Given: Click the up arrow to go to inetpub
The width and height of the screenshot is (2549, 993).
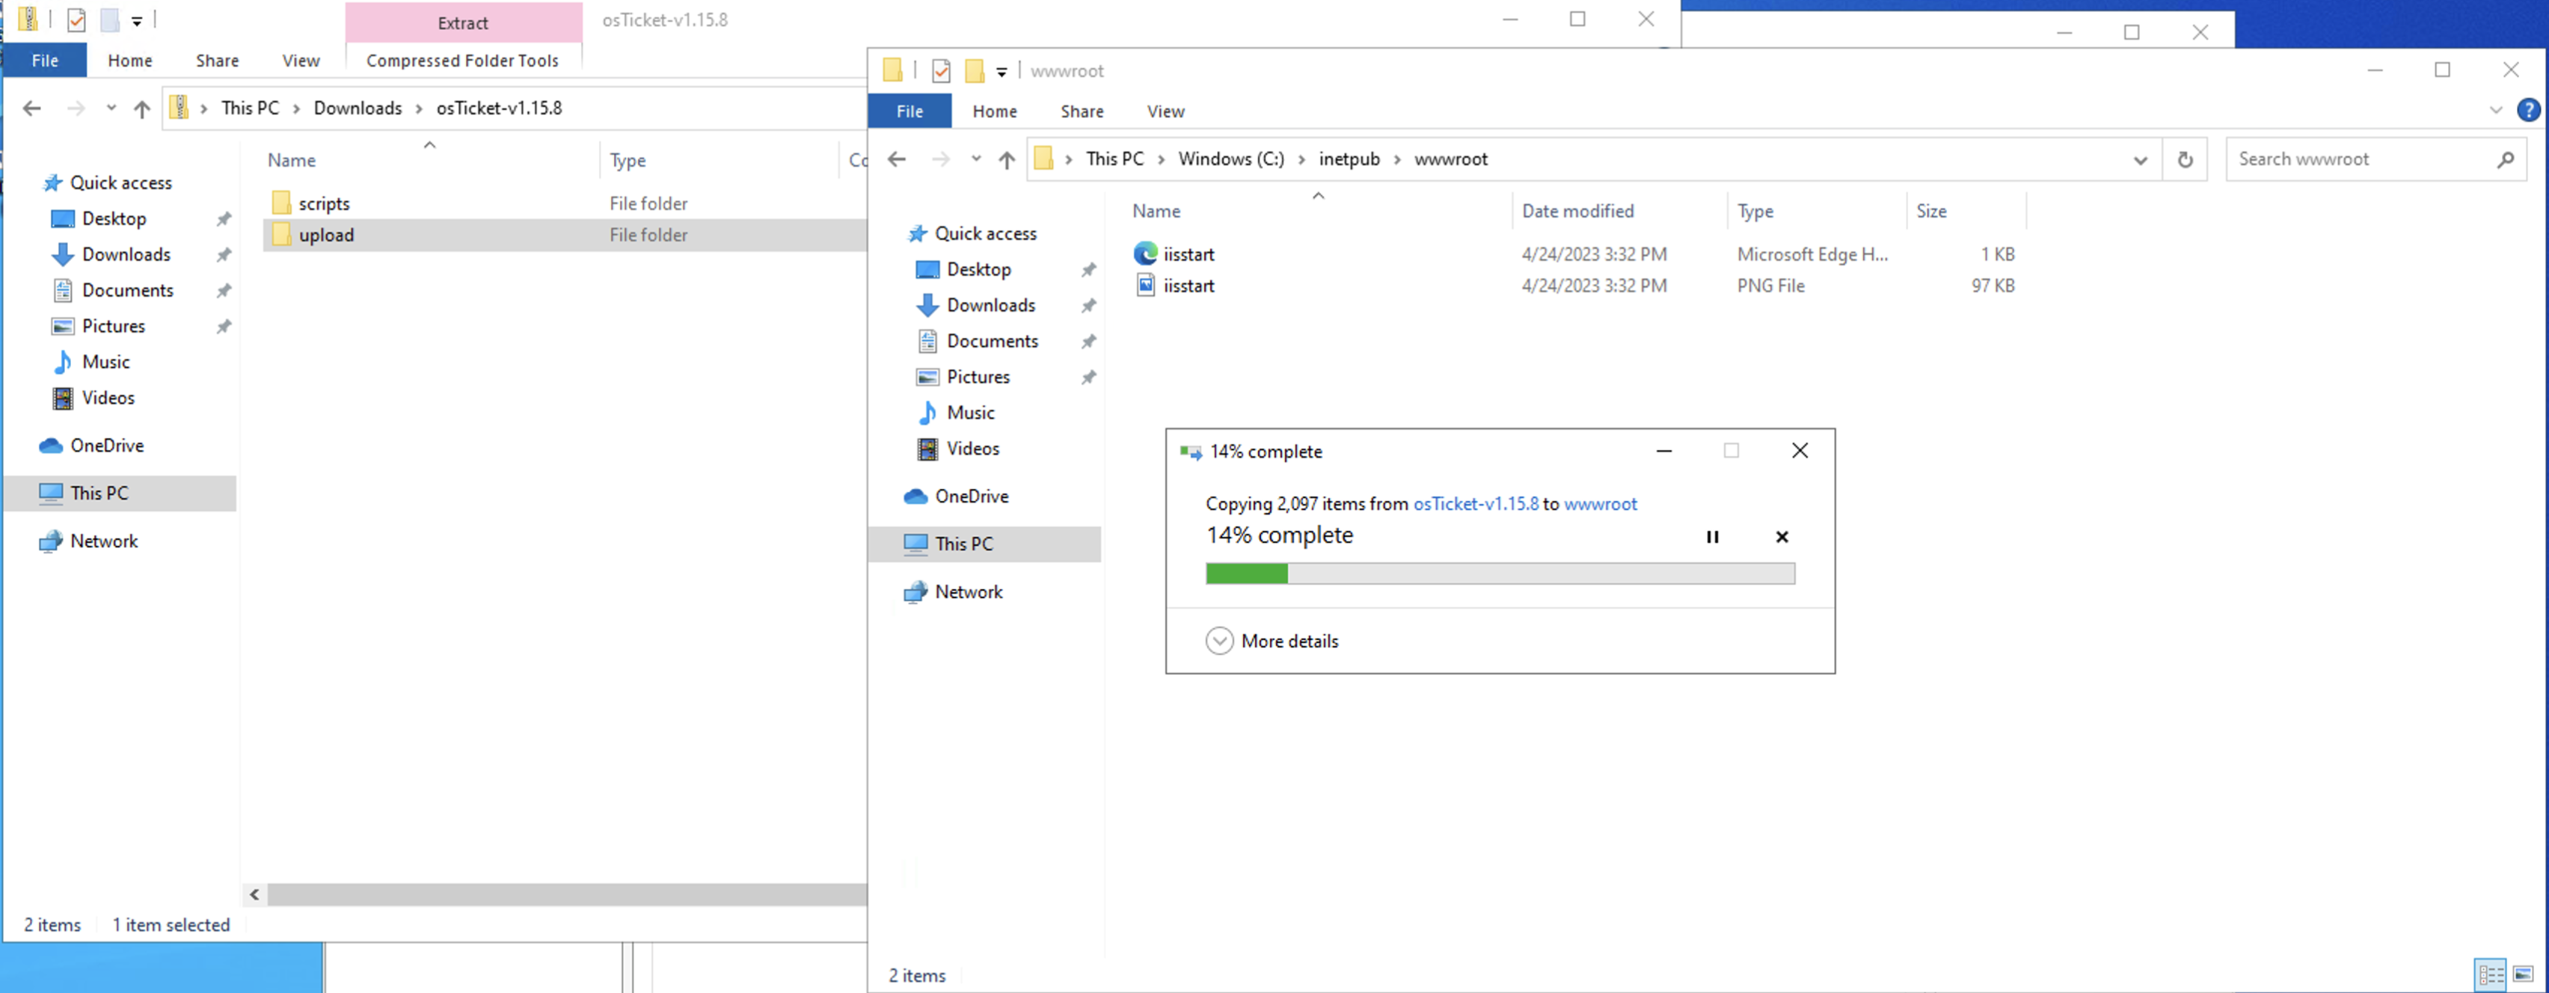Looking at the screenshot, I should pyautogui.click(x=1006, y=159).
